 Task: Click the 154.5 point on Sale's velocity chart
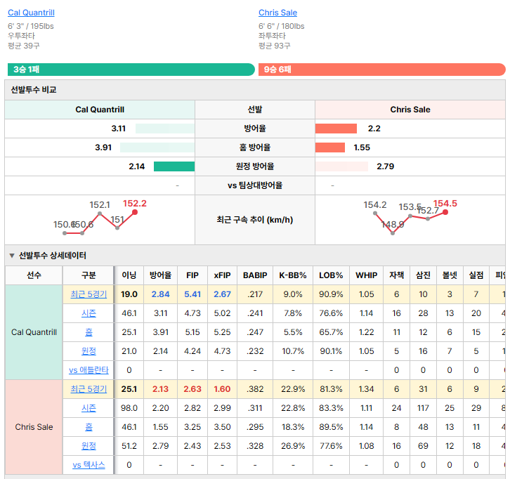(x=445, y=212)
